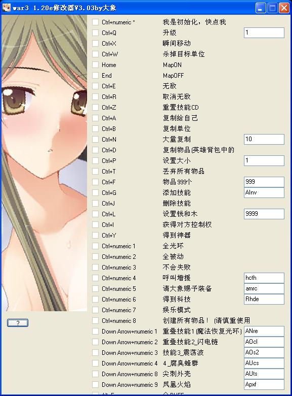Image resolution: width=292 pixels, height=396 pixels.
Task: Click the mass copy field containing 10
Action: point(264,140)
